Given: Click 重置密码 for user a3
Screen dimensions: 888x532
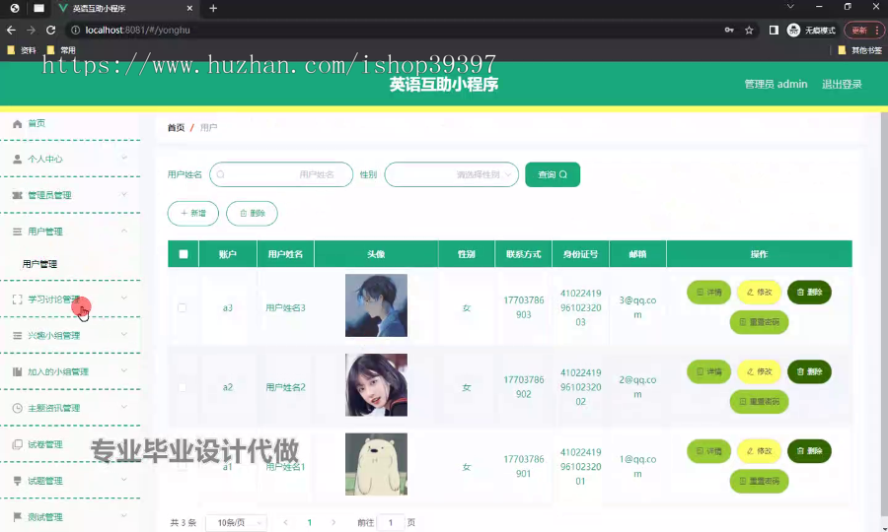Looking at the screenshot, I should click(759, 322).
